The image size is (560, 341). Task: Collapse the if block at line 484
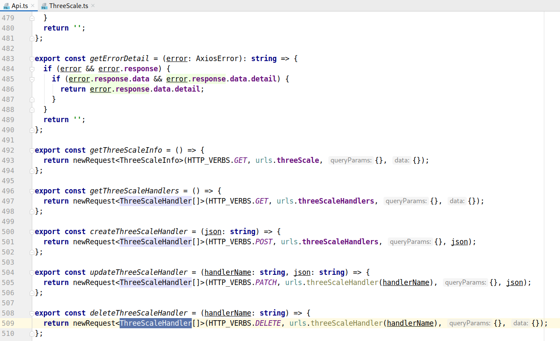[x=32, y=69]
